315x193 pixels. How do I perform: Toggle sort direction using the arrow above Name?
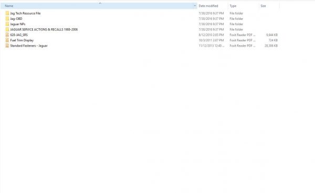100,3
